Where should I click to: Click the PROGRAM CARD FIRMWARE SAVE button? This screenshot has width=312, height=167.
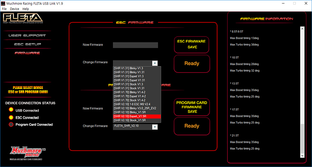point(192,107)
